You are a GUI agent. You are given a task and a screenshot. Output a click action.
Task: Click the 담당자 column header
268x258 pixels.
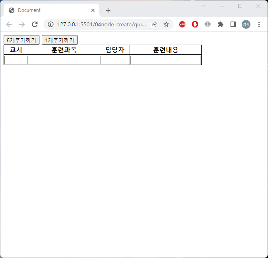click(x=115, y=50)
